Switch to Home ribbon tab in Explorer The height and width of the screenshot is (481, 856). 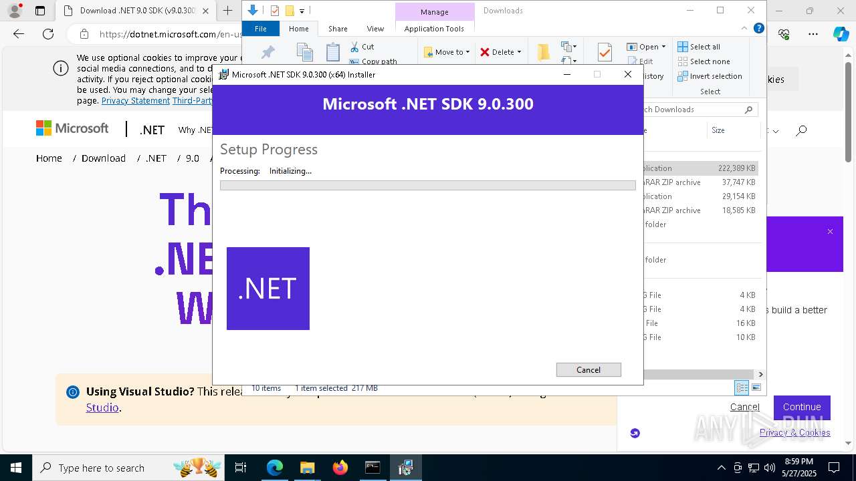coord(299,29)
